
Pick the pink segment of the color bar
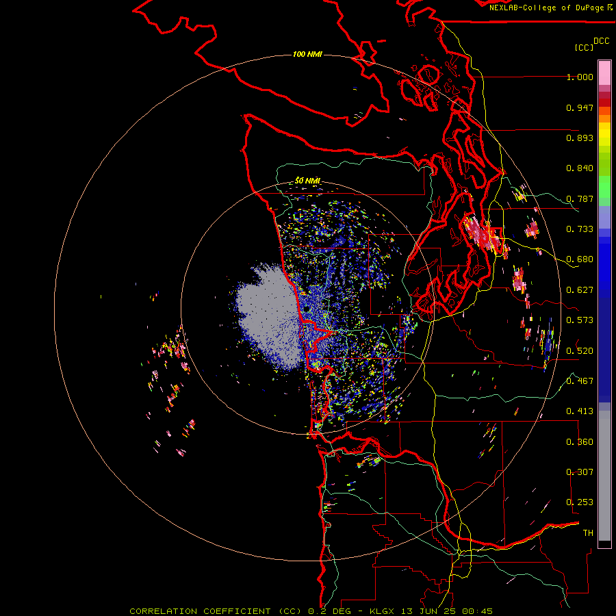604,73
